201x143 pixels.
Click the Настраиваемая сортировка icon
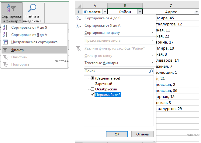(5, 42)
